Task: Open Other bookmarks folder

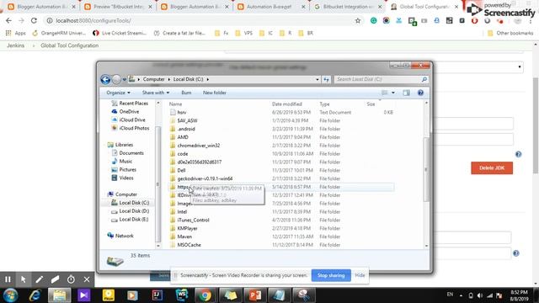Action: point(510,34)
